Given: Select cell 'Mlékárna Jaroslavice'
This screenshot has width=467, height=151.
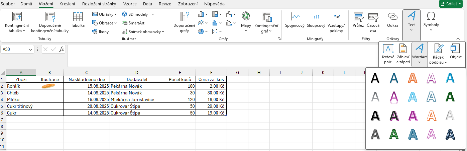Looking at the screenshot, I should (x=137, y=99).
